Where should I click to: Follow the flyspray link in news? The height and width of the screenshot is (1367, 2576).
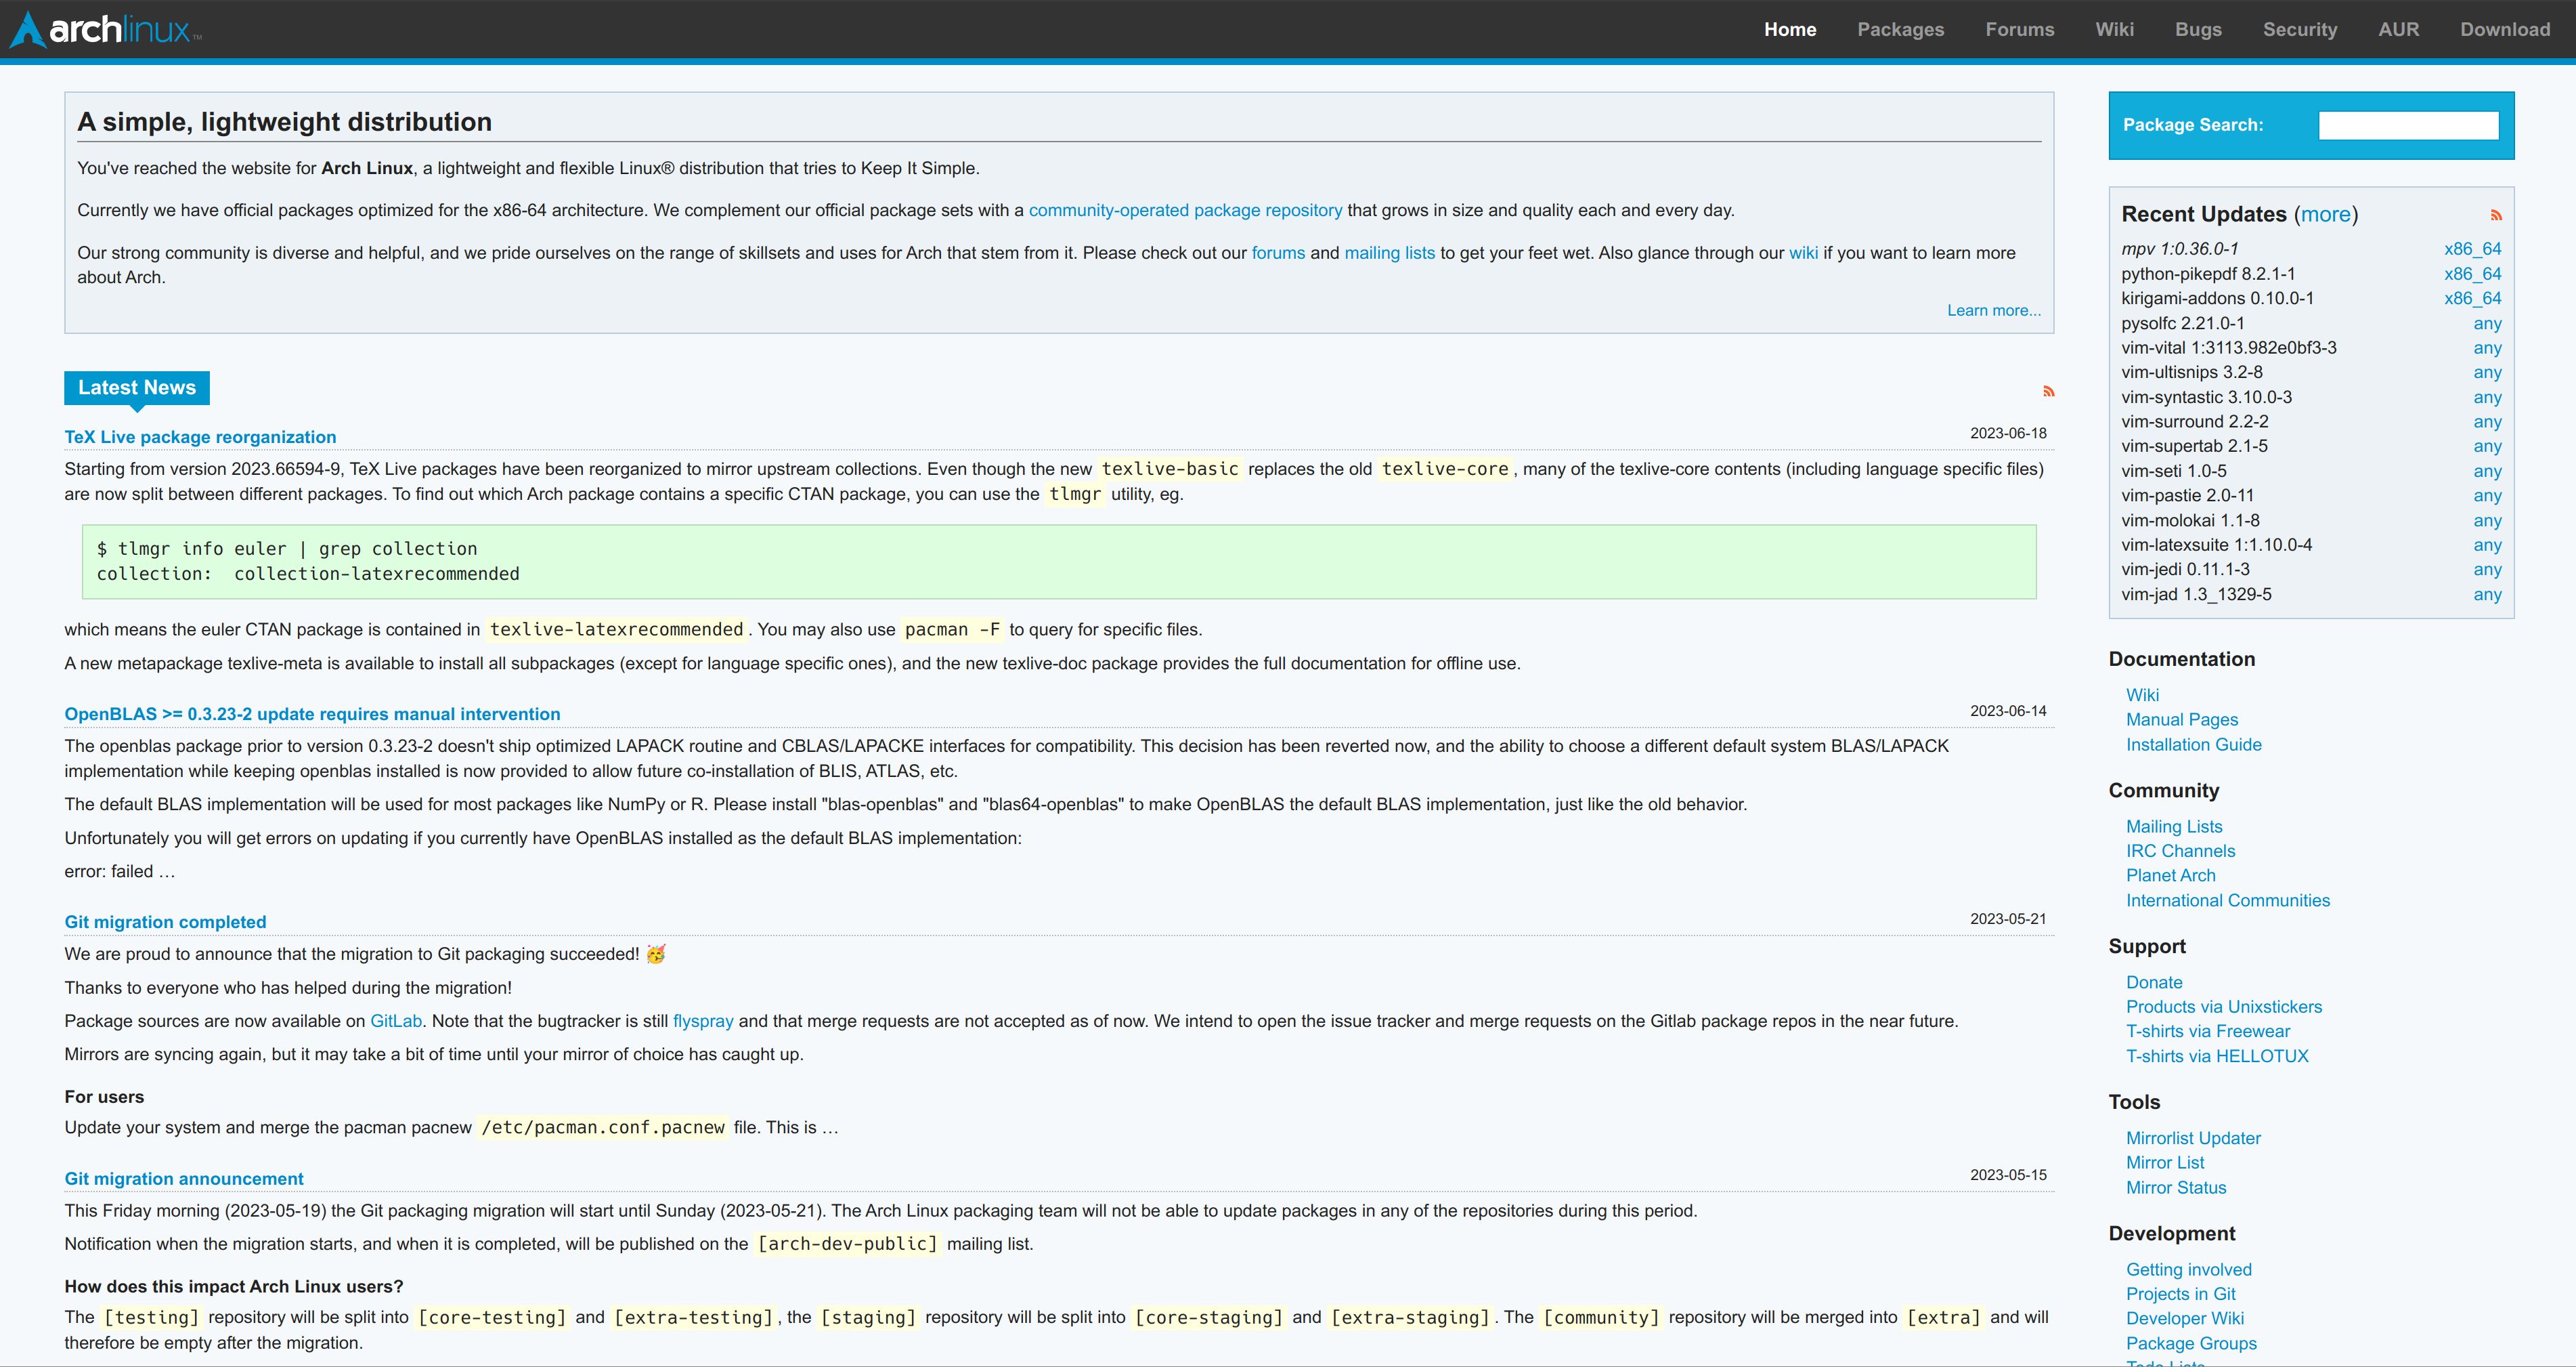point(703,1021)
